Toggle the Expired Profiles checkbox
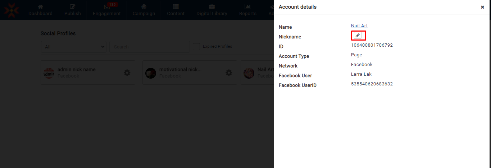The width and height of the screenshot is (491, 168). [x=196, y=47]
